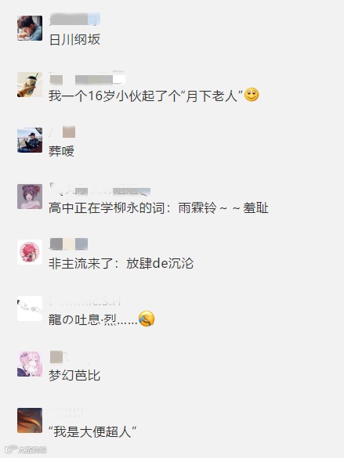344x458 pixels.
Task: Open the white hands-sketch avatar
Action: 30,308
